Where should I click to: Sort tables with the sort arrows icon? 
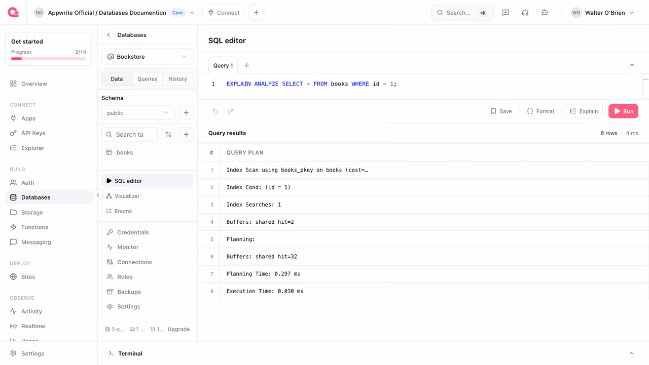(168, 135)
